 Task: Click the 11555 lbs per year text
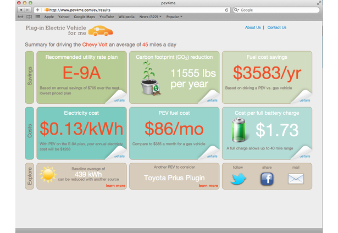coord(193,79)
